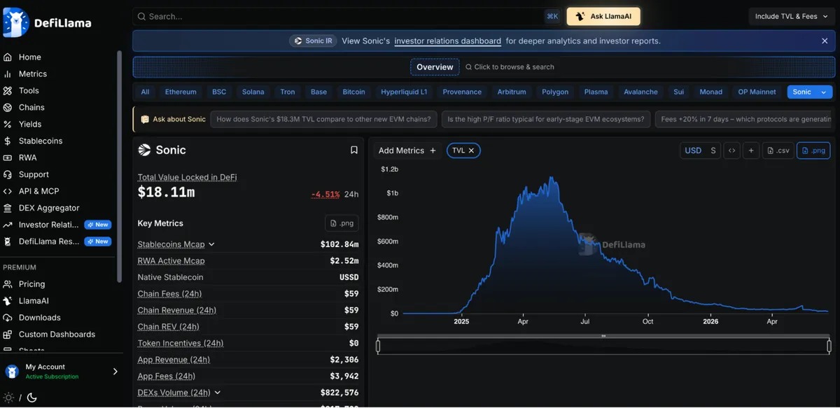The image size is (840, 408).
Task: Ask how Sonic's TVL compares to EVM chains
Action: tap(323, 120)
